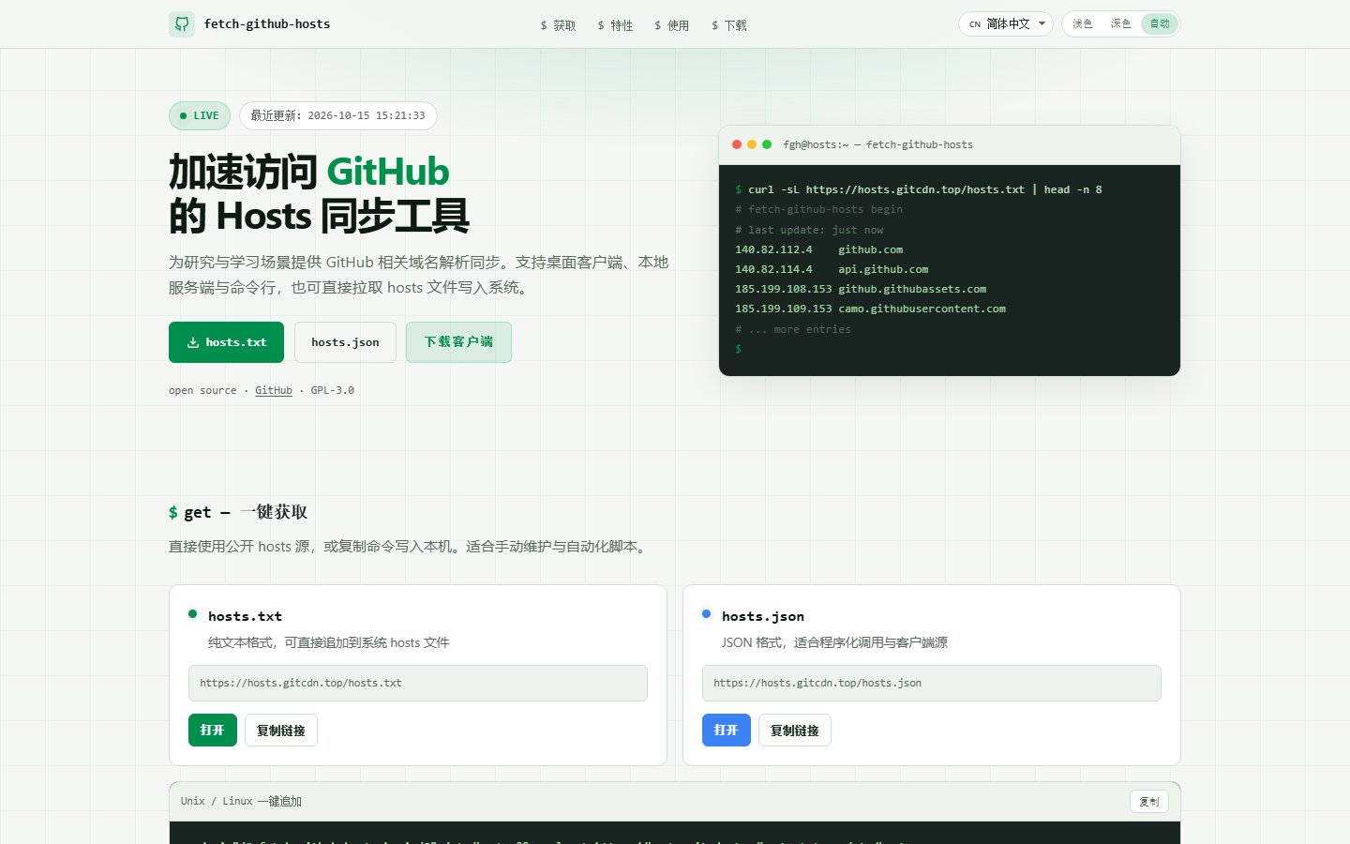This screenshot has width=1350, height=844.
Task: Click the hosts.txt card title with green dot
Action: click(235, 616)
